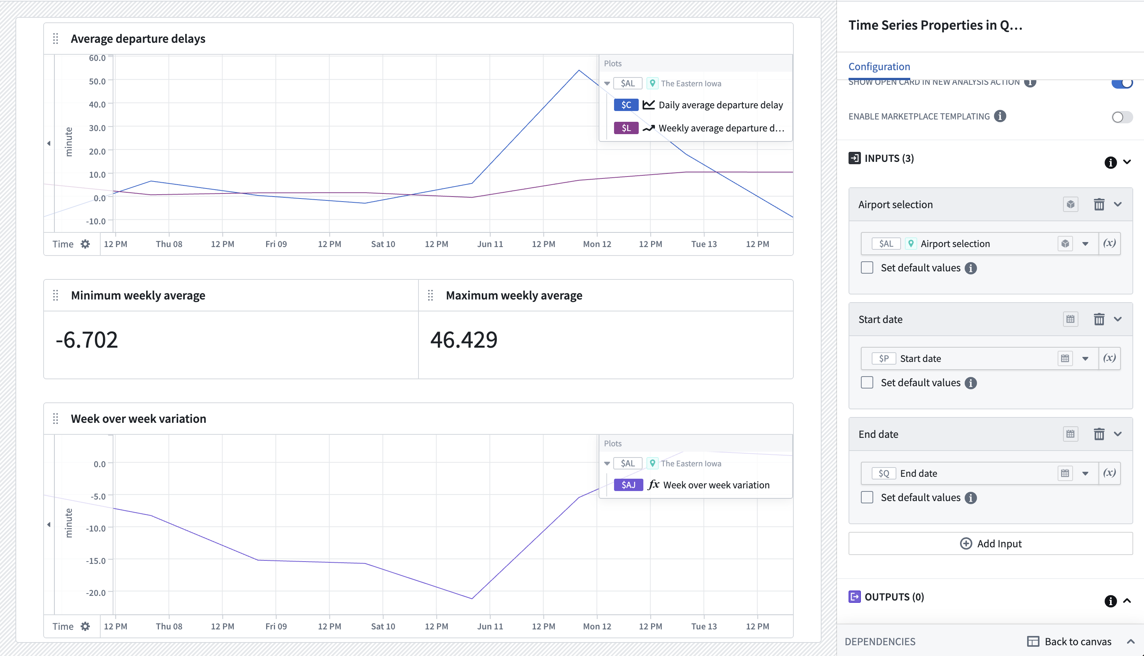Click variable (x) button for Start date
This screenshot has width=1144, height=656.
(1109, 358)
